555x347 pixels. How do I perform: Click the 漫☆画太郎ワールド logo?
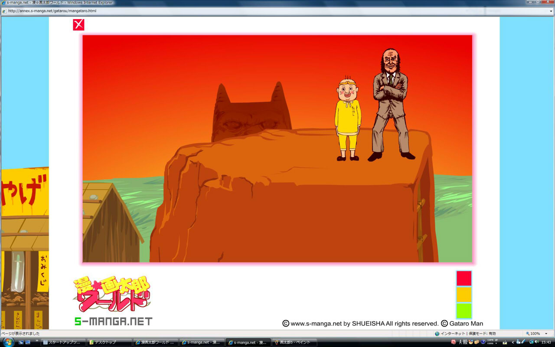click(111, 294)
